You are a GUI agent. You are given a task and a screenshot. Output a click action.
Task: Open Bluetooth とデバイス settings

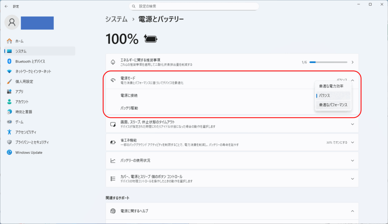click(30, 61)
